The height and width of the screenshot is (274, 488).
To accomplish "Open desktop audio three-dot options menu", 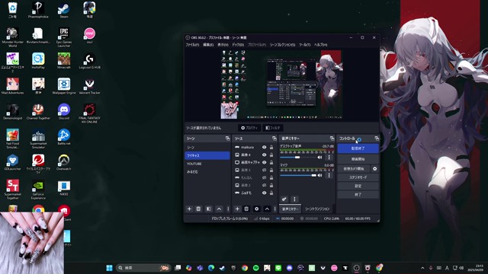I will click(329, 158).
